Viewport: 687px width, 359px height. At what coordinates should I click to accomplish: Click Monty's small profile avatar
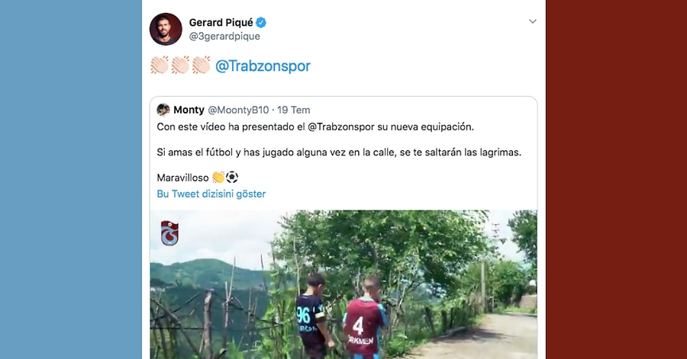(x=163, y=110)
